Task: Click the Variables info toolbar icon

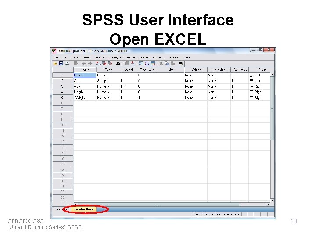Action: point(110,64)
